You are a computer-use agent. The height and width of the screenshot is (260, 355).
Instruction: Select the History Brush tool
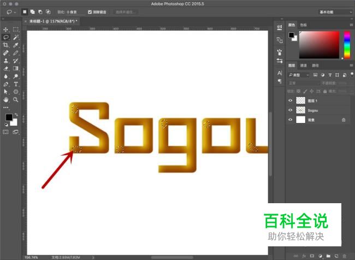tap(16, 61)
